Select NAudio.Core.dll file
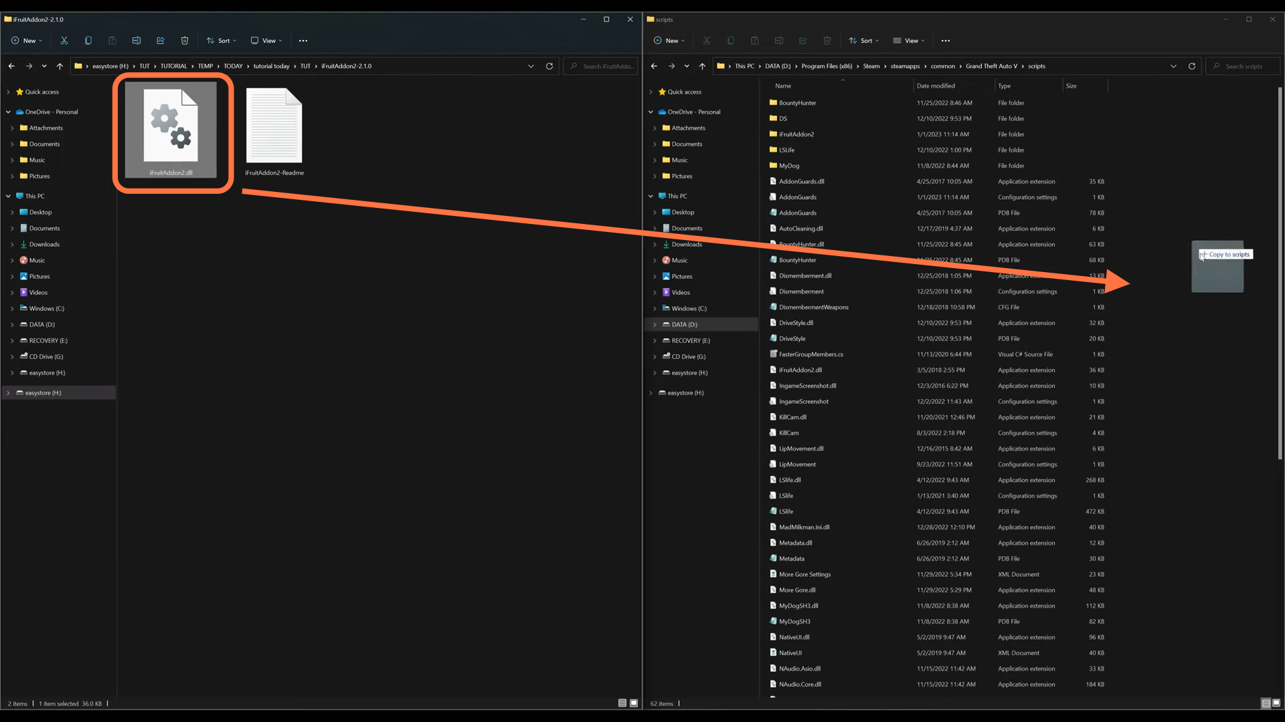Screen dimensions: 1285x722 800,685
